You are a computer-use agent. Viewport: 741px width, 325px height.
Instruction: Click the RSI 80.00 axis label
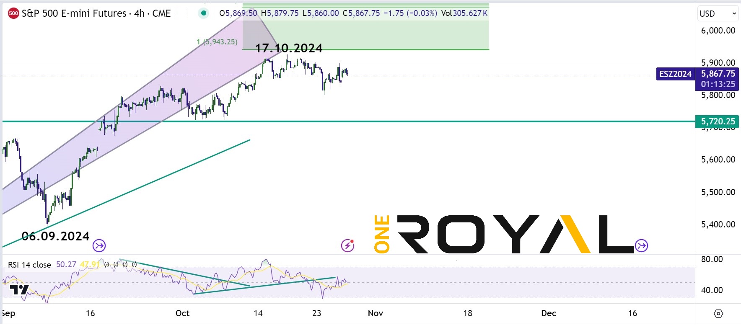click(x=712, y=259)
